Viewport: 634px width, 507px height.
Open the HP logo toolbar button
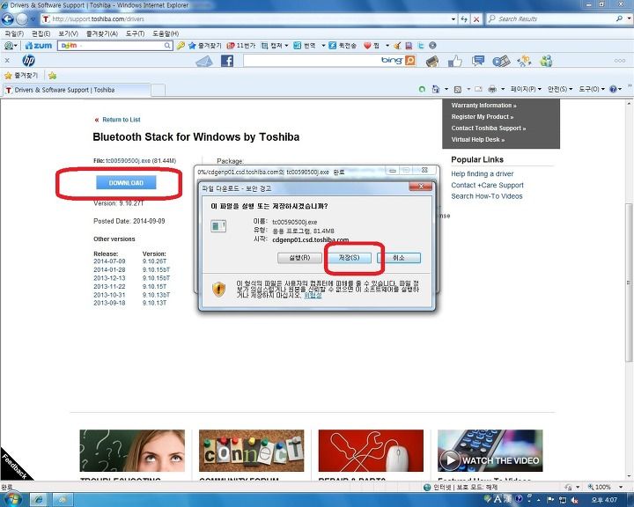tap(28, 61)
